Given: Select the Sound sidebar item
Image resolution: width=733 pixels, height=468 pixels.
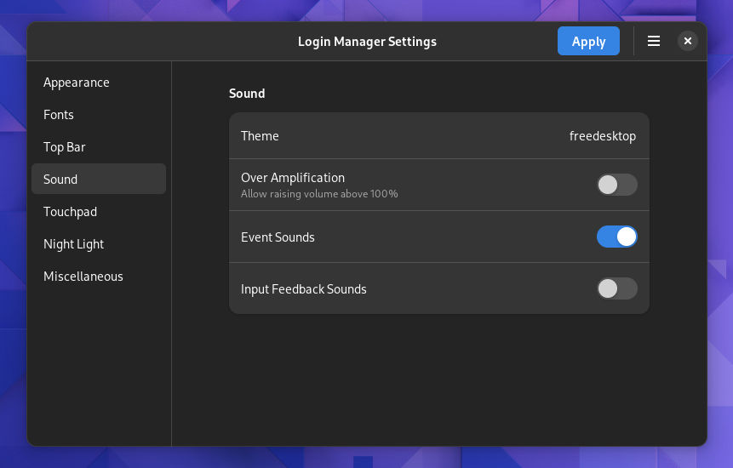Looking at the screenshot, I should (60, 180).
